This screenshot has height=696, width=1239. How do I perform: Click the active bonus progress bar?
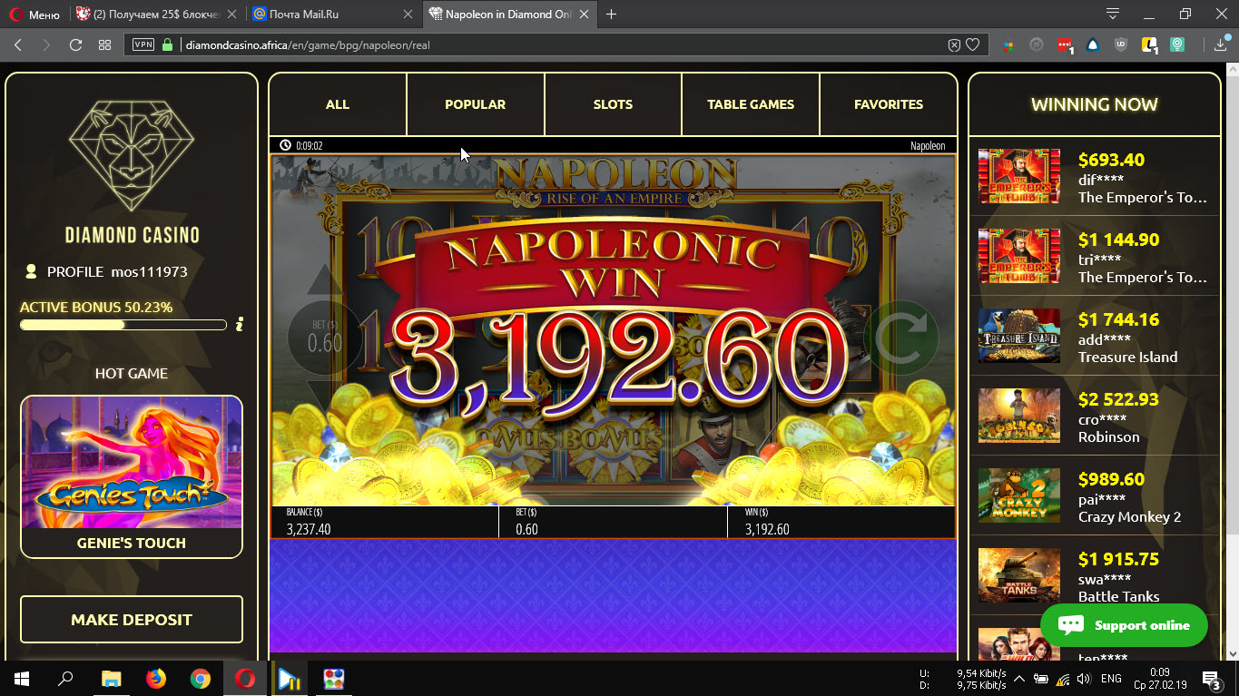(x=123, y=324)
